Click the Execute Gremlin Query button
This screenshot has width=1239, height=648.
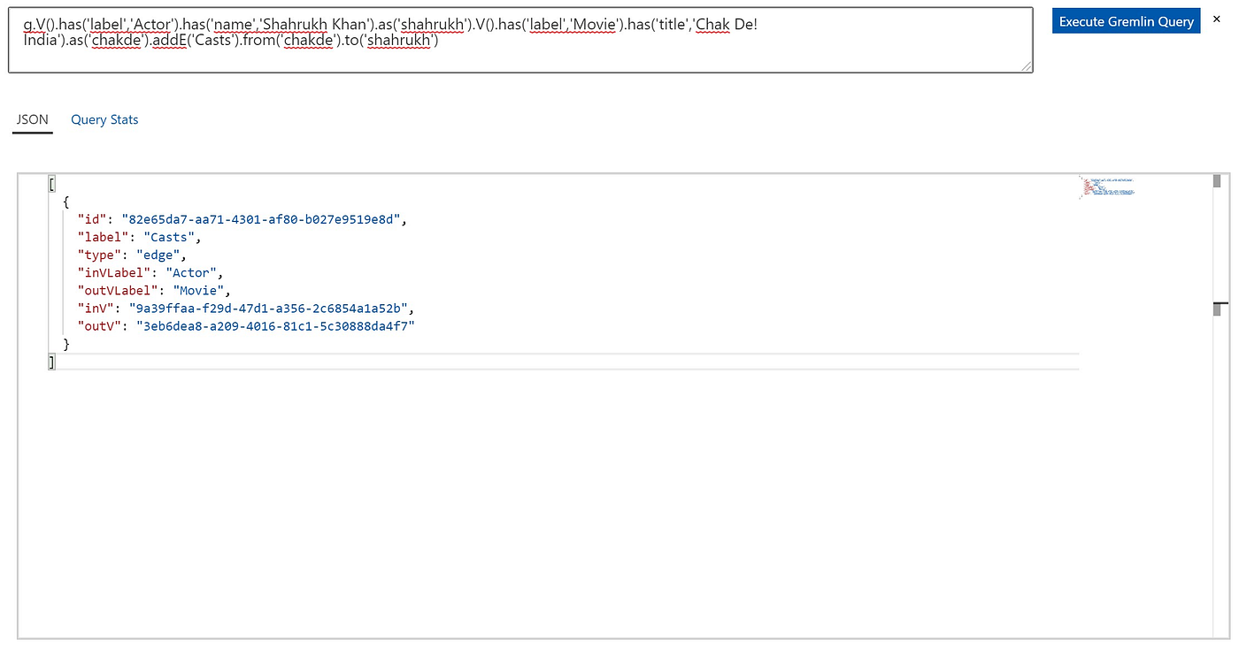[1126, 20]
